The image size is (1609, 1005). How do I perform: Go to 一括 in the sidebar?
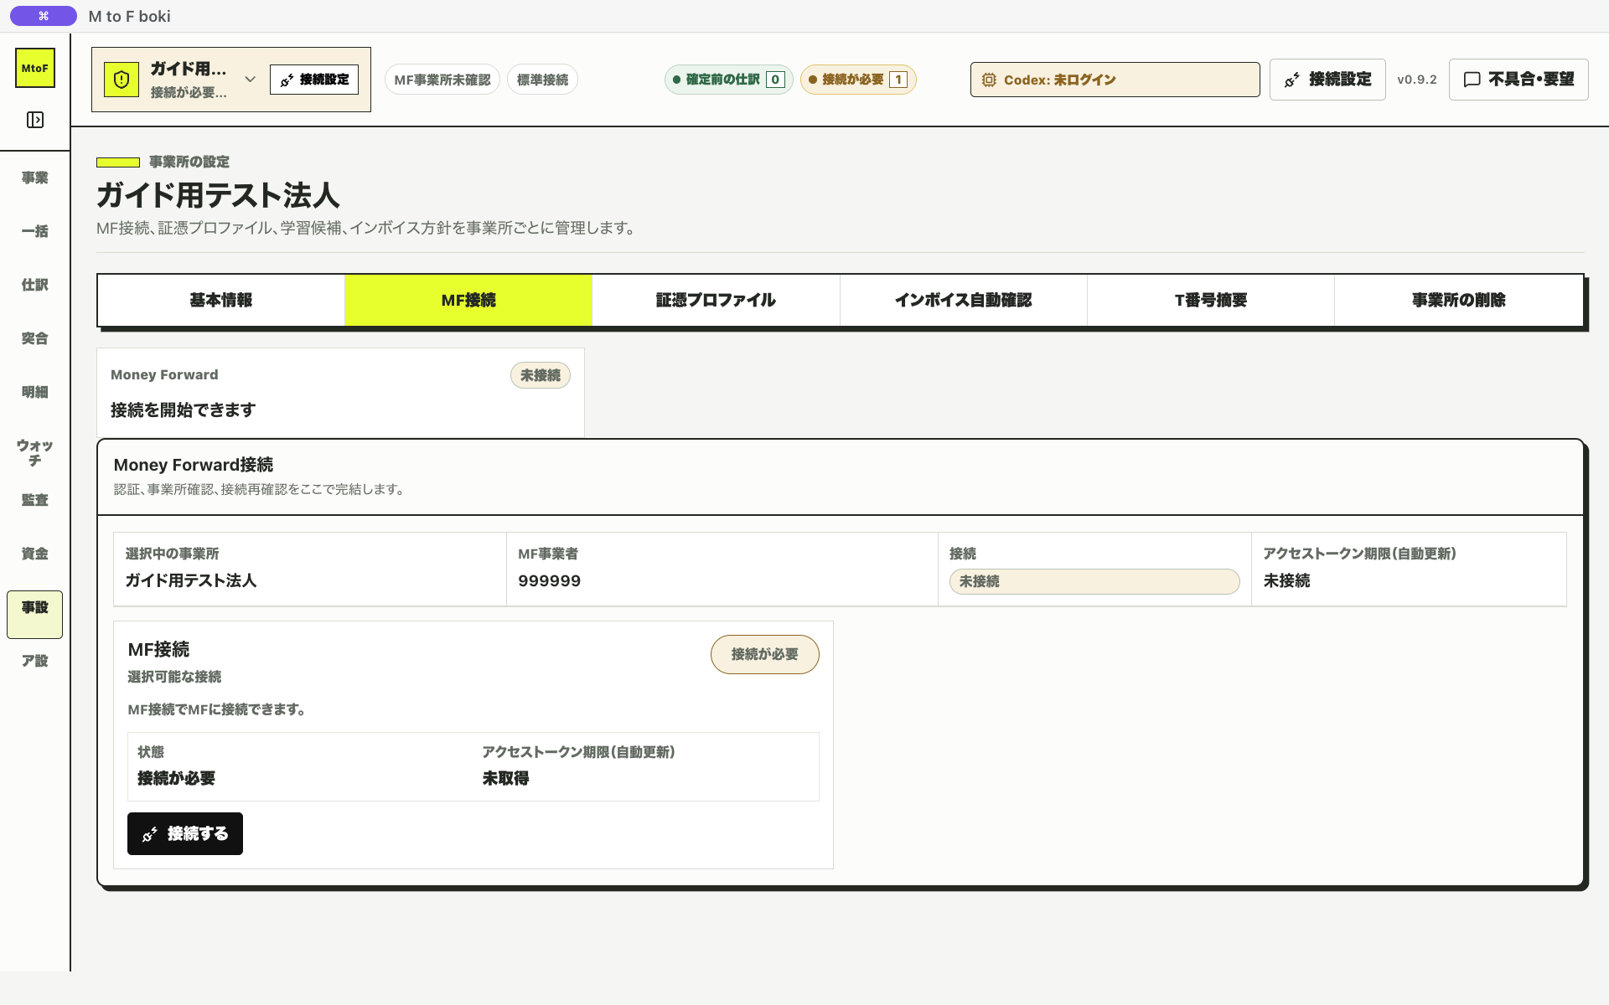(35, 231)
